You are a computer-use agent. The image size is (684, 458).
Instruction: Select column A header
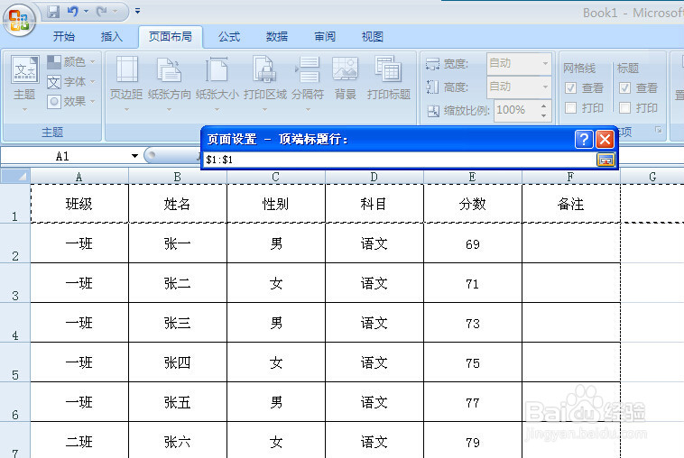pos(79,177)
